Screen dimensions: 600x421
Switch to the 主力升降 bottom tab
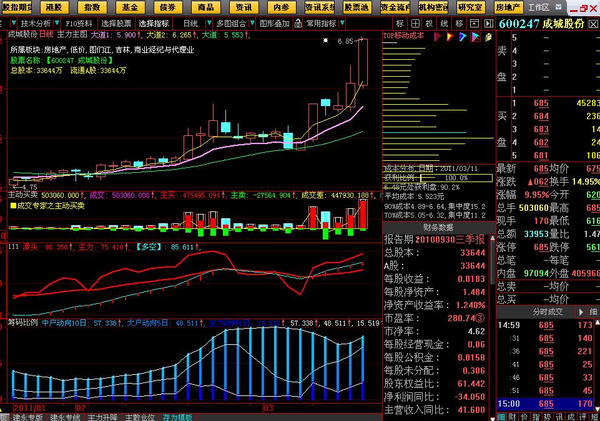click(102, 417)
